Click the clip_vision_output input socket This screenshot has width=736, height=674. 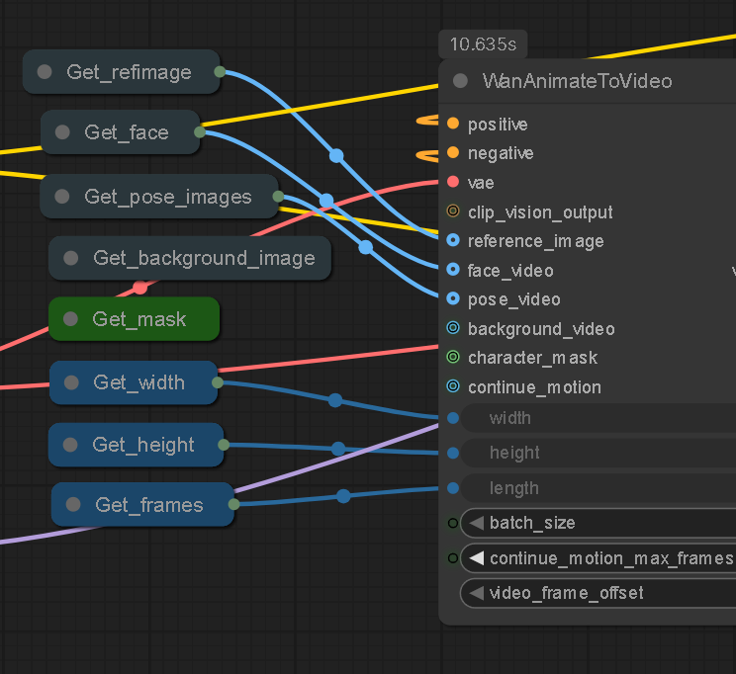tap(453, 211)
